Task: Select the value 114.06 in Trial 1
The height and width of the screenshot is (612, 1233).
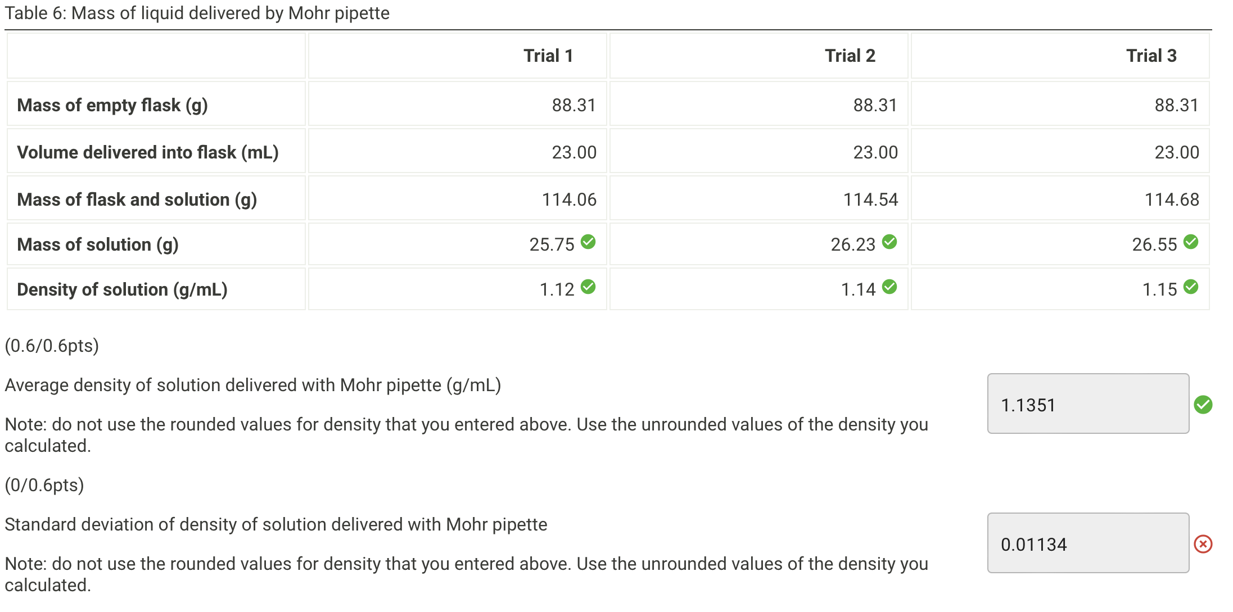Action: point(570,198)
